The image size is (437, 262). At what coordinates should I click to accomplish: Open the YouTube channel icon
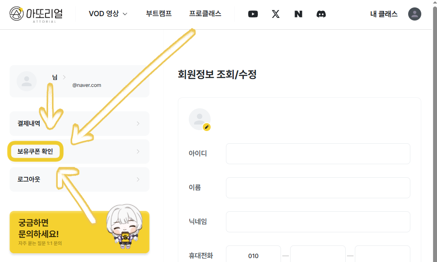[253, 14]
